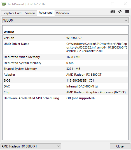Click the GPU-Z app icon in title bar
The image size is (131, 150).
4,4
